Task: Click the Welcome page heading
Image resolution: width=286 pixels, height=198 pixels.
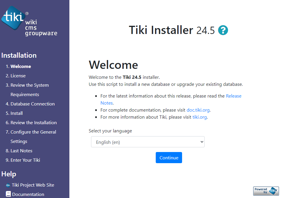Action: coord(113,65)
